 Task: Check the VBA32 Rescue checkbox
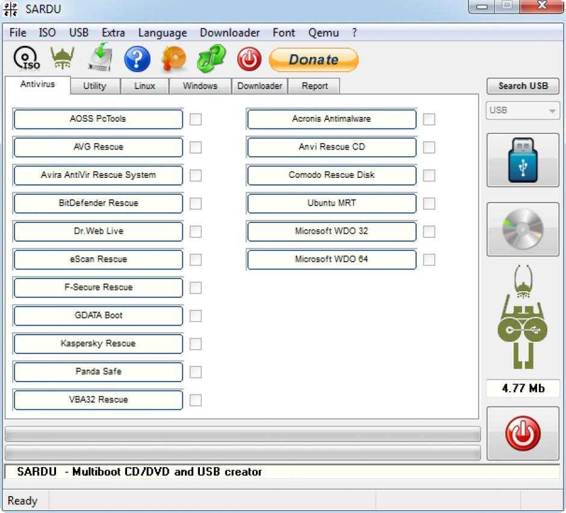tap(196, 400)
